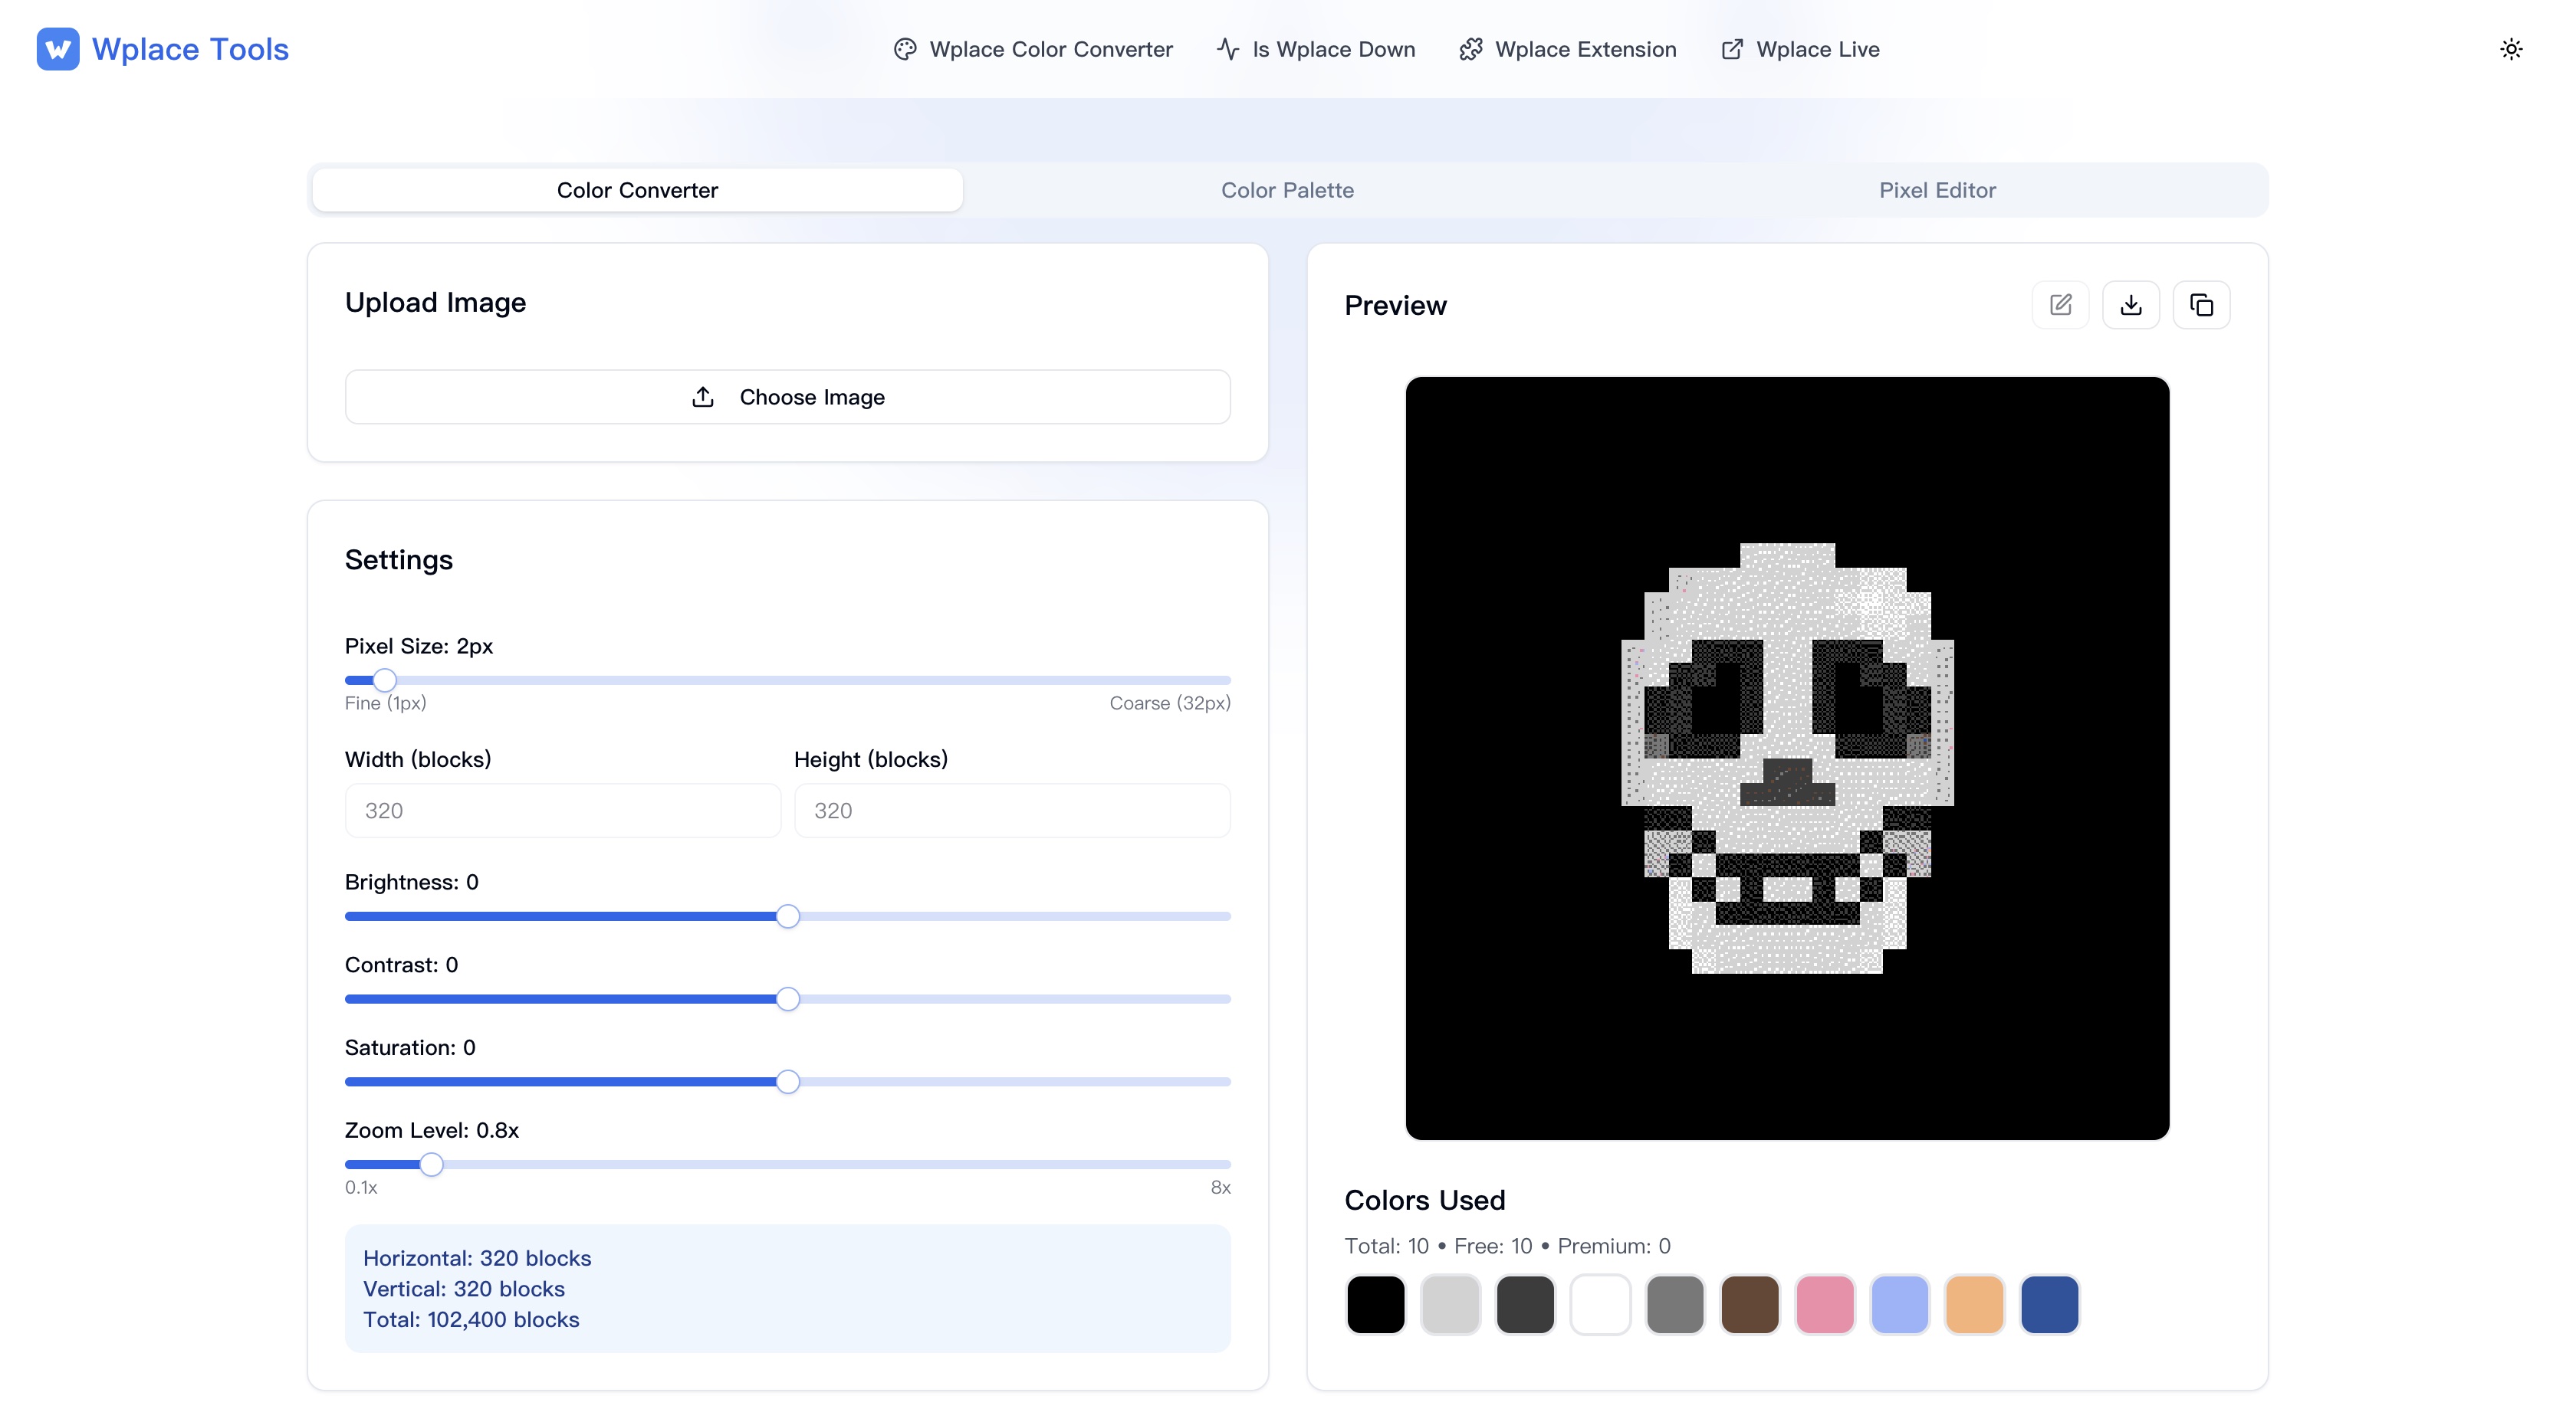Image resolution: width=2576 pixels, height=1422 pixels.
Task: Copy the preview using the copy icon
Action: point(2203,304)
